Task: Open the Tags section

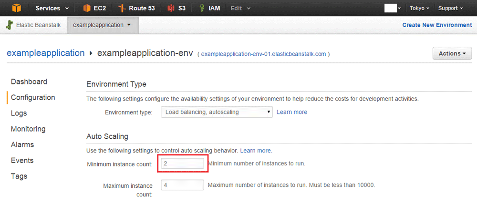Action: pyautogui.click(x=19, y=176)
